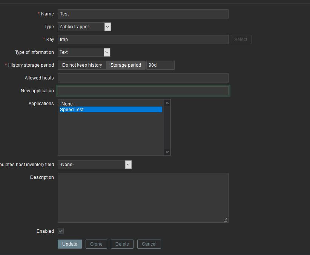Choose the Do not keep history option
The image size is (310, 255).
click(82, 65)
